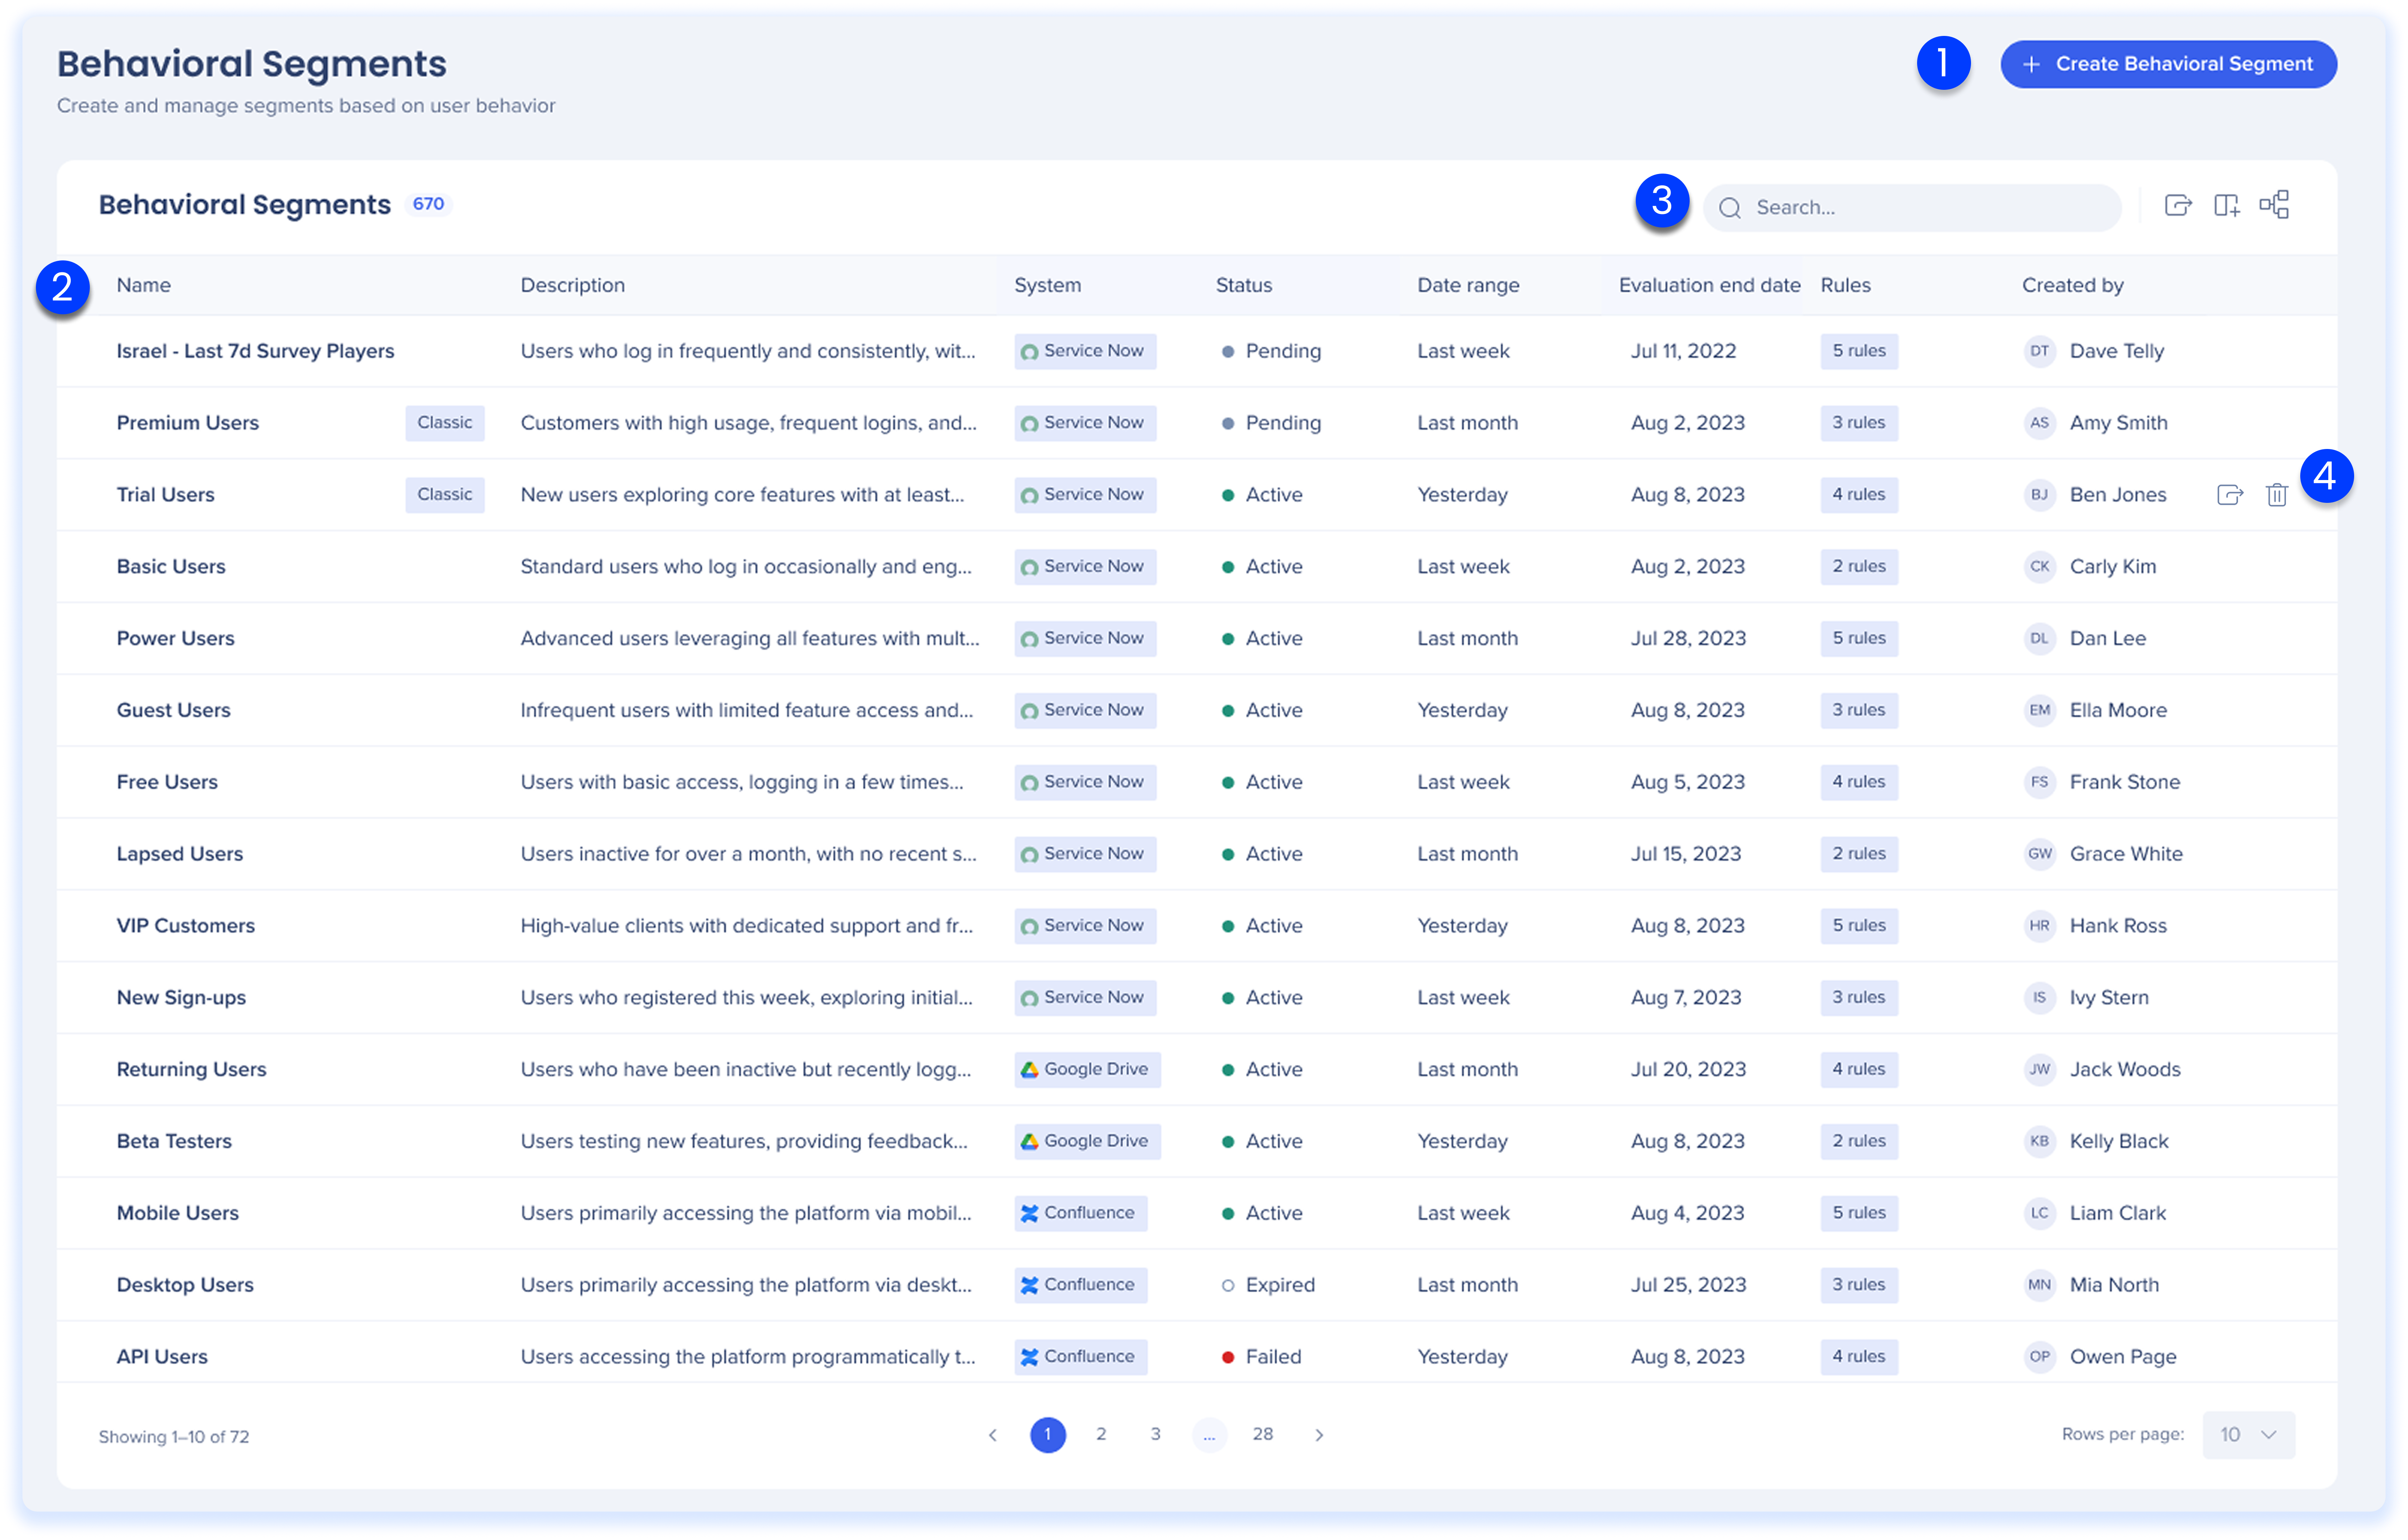Viewport: 2408px width, 1540px height.
Task: Click Create Behavioral Segment button
Action: [2168, 64]
